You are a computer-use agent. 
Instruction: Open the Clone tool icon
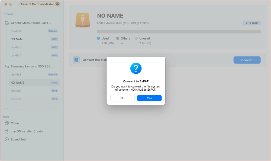point(7,123)
